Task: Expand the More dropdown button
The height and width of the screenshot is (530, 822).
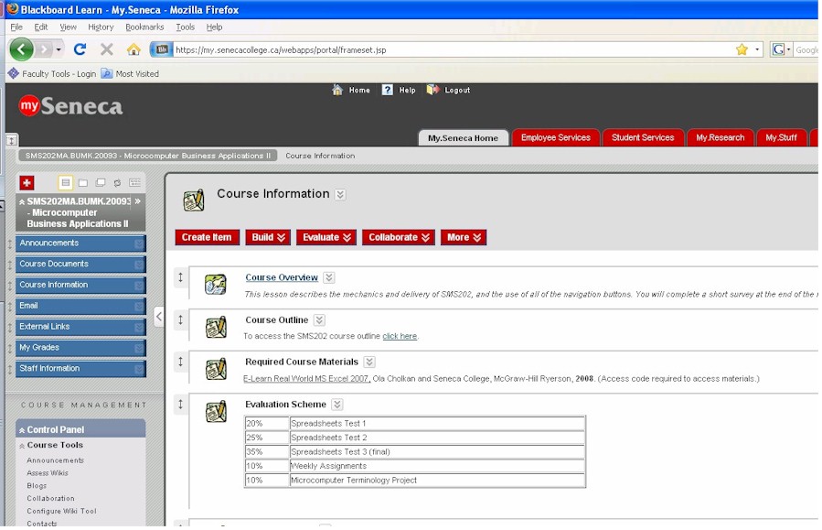Action: pos(464,237)
